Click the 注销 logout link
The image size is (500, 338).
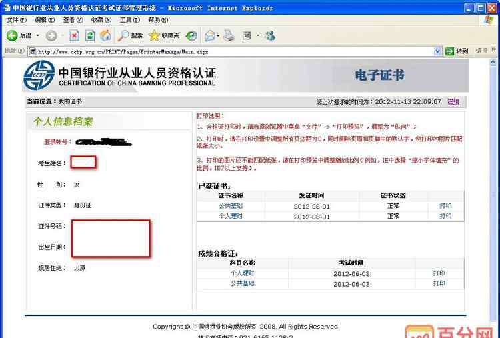(453, 102)
